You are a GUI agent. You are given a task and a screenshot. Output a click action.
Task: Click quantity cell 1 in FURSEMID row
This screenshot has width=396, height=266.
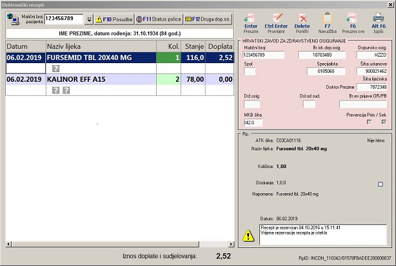[x=168, y=57]
